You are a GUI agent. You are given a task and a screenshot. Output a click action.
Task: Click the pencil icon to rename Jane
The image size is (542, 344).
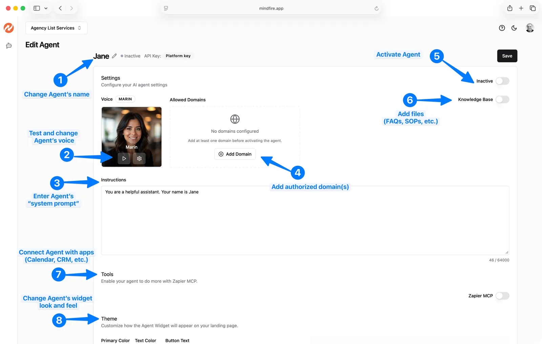pyautogui.click(x=114, y=56)
